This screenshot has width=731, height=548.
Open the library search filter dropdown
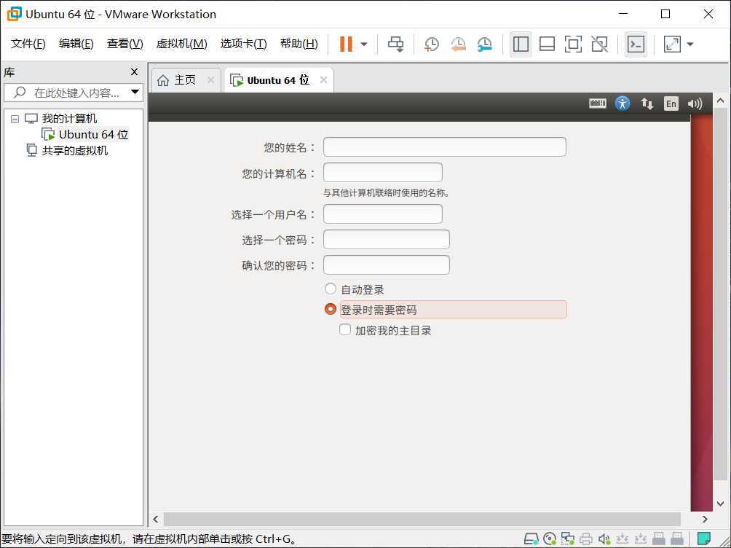tap(135, 92)
